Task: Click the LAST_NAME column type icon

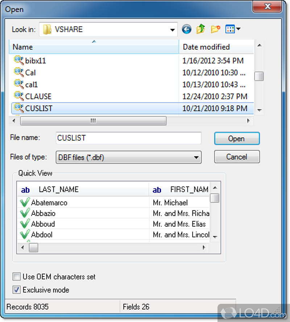Action: click(x=25, y=190)
